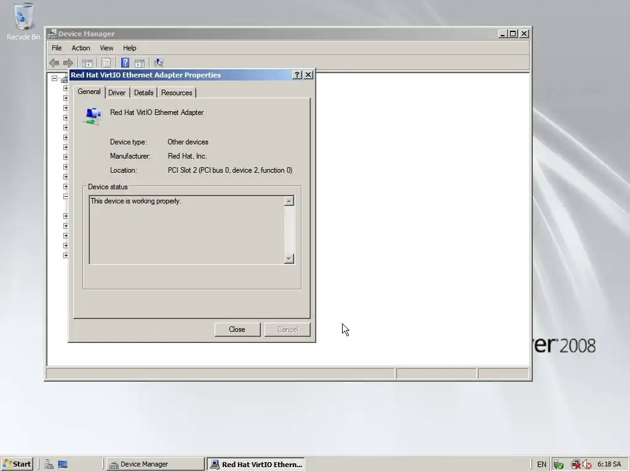Click Scan for hardware changes toolbar icon
Screen dimensions: 630x472
pyautogui.click(x=159, y=63)
